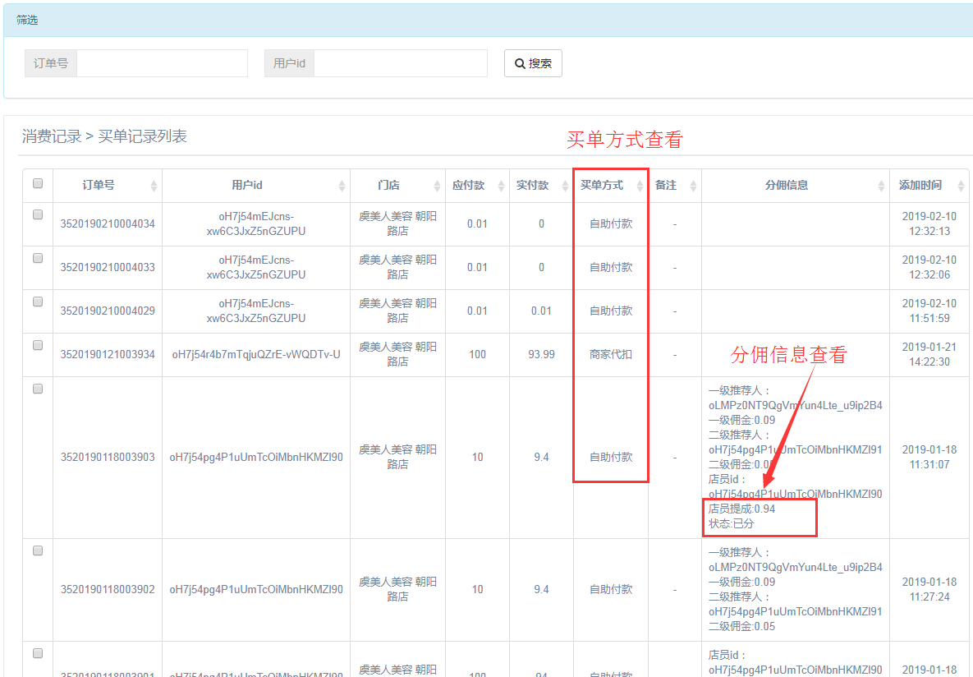Click the sort arrows in 订单号 column header
This screenshot has width=973, height=677.
[154, 187]
